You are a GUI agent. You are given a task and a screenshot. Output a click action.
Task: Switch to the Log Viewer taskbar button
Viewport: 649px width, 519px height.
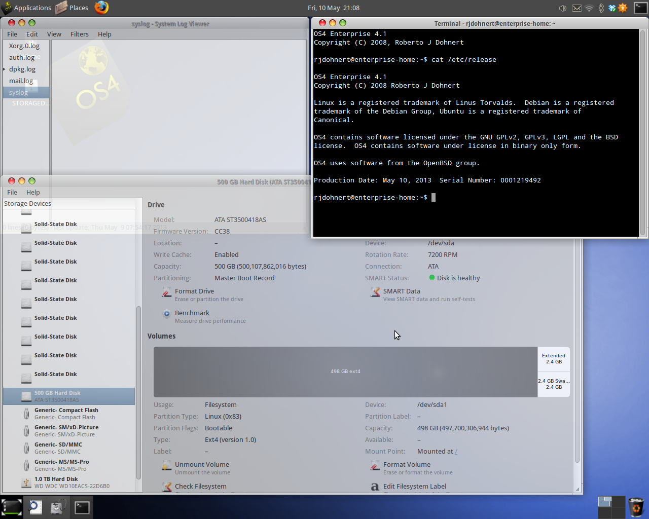pos(35,507)
